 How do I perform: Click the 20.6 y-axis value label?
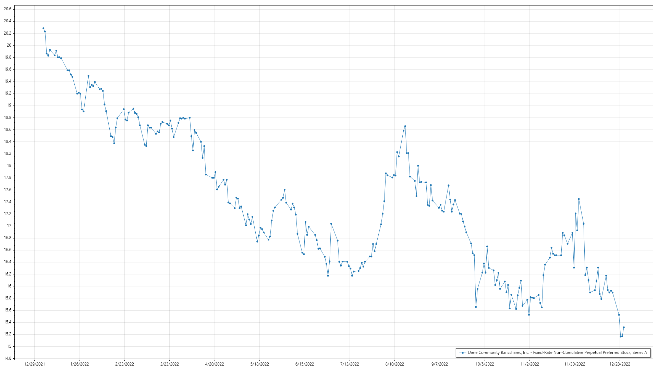pyautogui.click(x=8, y=9)
